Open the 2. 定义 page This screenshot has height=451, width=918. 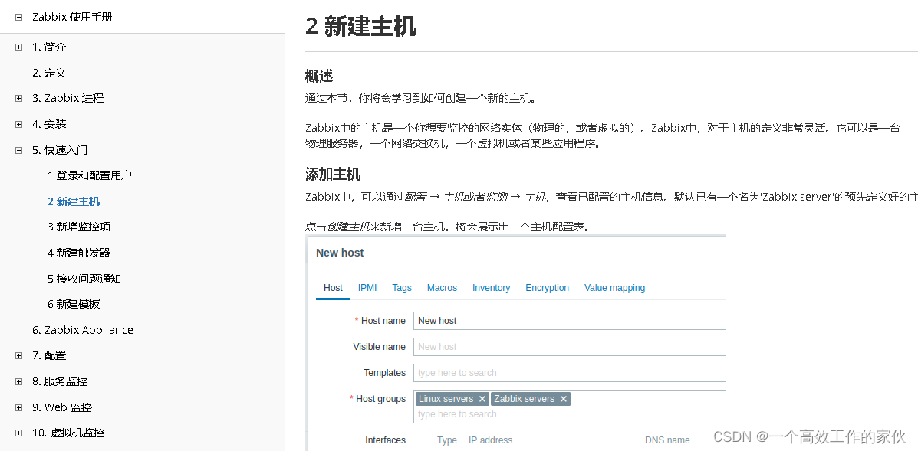coord(49,73)
